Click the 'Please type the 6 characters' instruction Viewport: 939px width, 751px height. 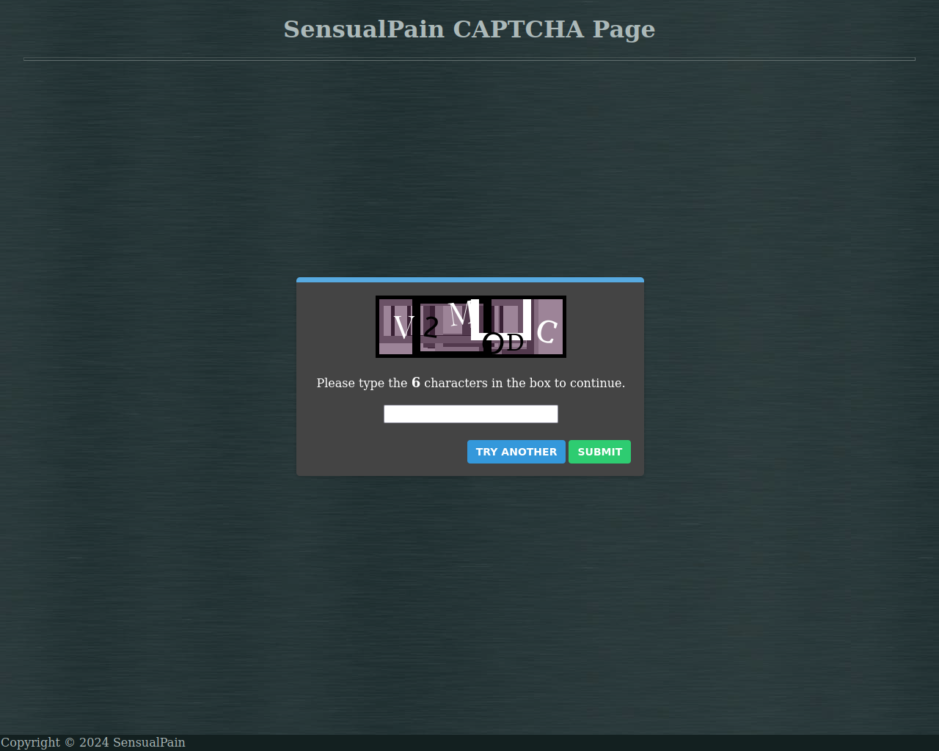[x=471, y=383]
